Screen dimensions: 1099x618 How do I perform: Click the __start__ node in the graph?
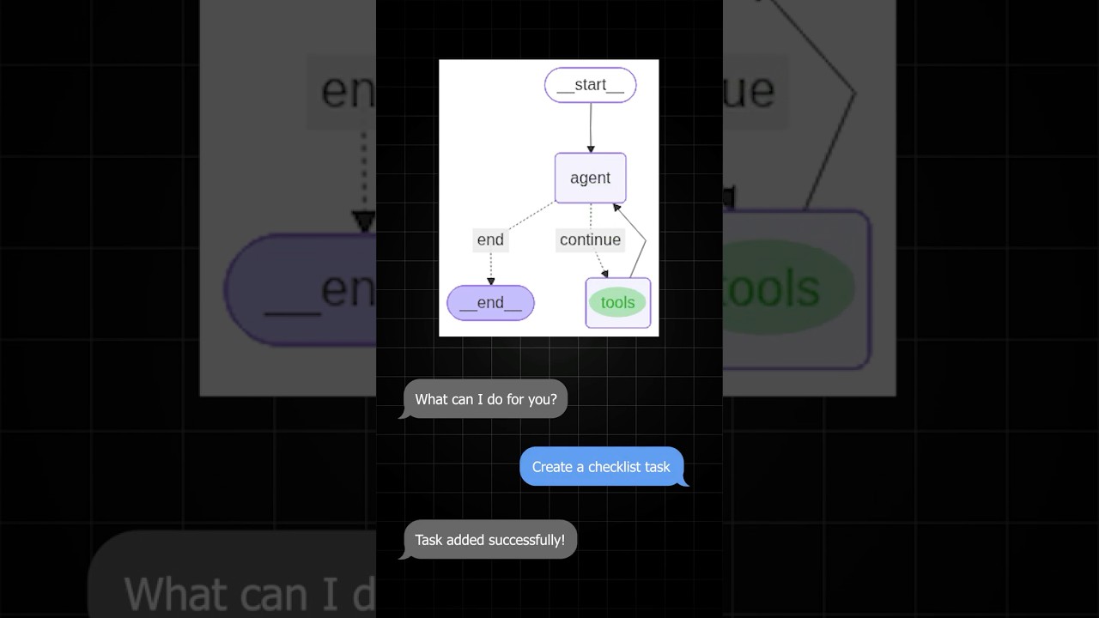pyautogui.click(x=590, y=85)
